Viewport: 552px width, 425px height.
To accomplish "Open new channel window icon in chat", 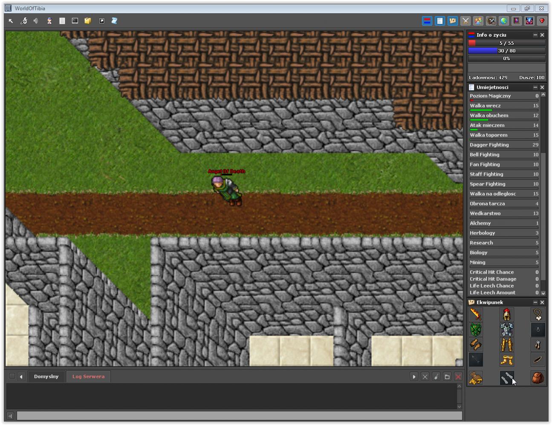I will (x=447, y=376).
